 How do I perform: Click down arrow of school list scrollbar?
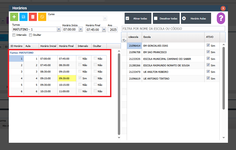(x=224, y=138)
